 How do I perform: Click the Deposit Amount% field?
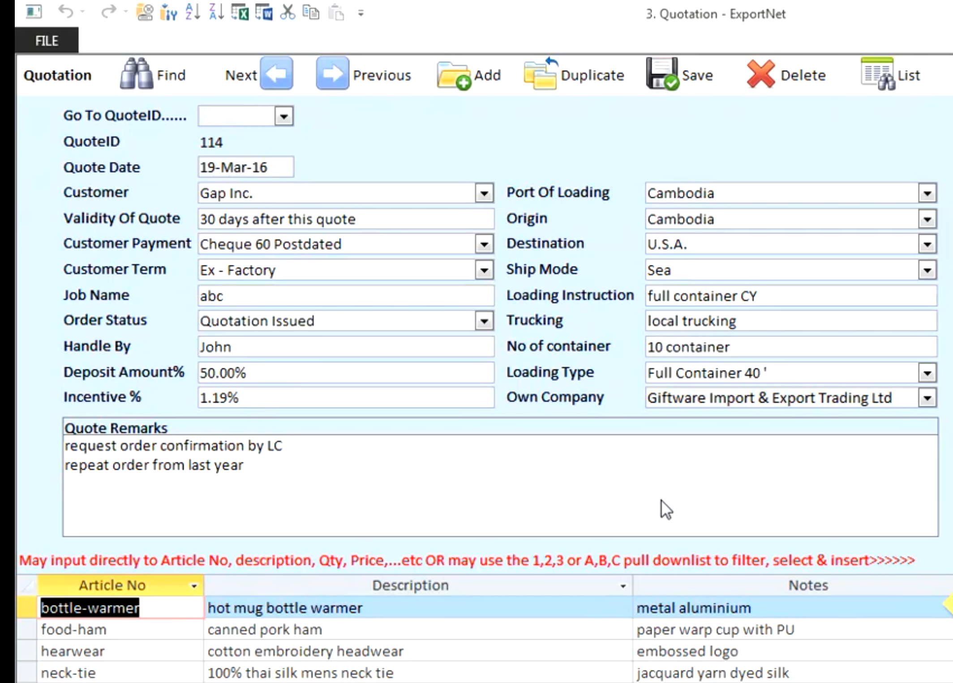coord(346,373)
